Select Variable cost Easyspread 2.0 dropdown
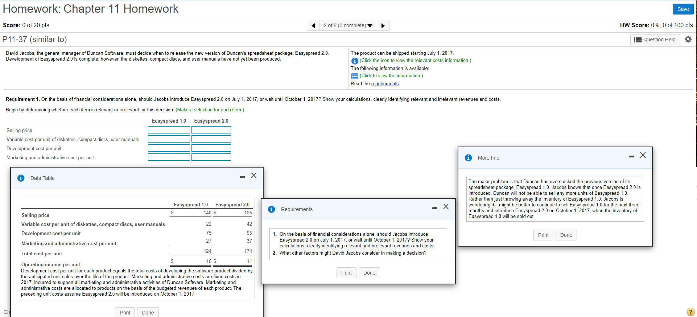697x317 pixels. [x=211, y=139]
